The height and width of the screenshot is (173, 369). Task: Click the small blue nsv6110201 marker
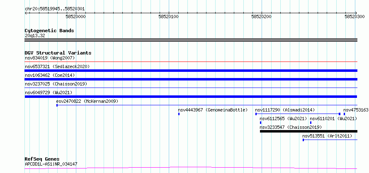(311, 123)
